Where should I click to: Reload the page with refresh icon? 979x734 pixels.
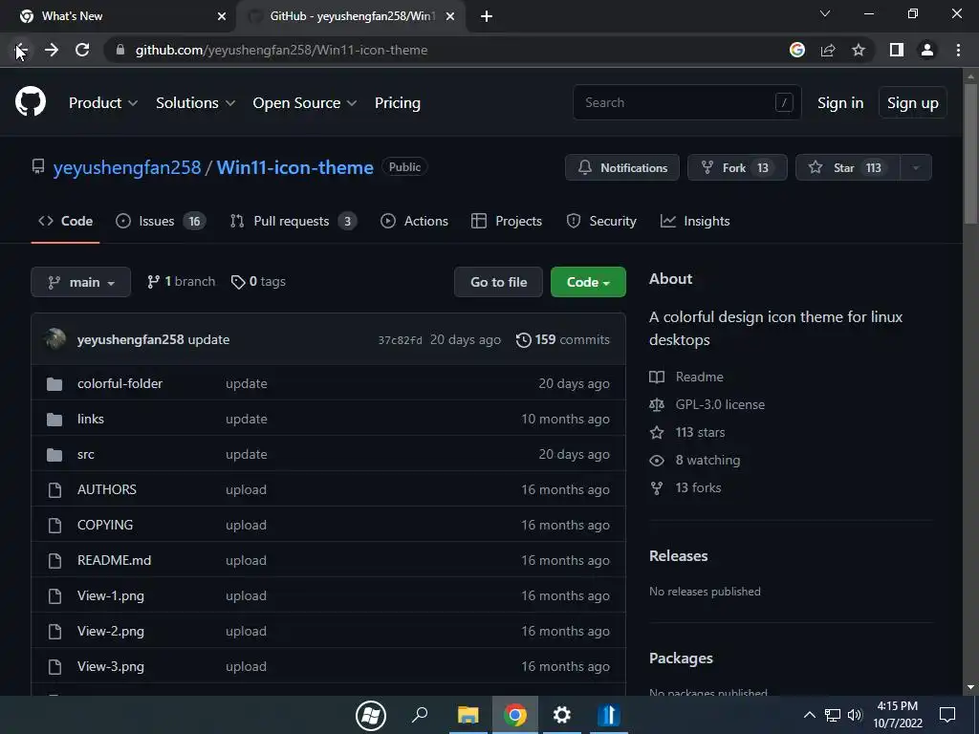82,50
